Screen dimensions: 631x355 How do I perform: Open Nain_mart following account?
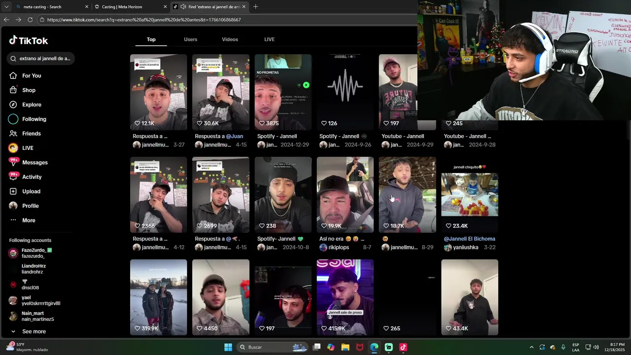(x=32, y=316)
